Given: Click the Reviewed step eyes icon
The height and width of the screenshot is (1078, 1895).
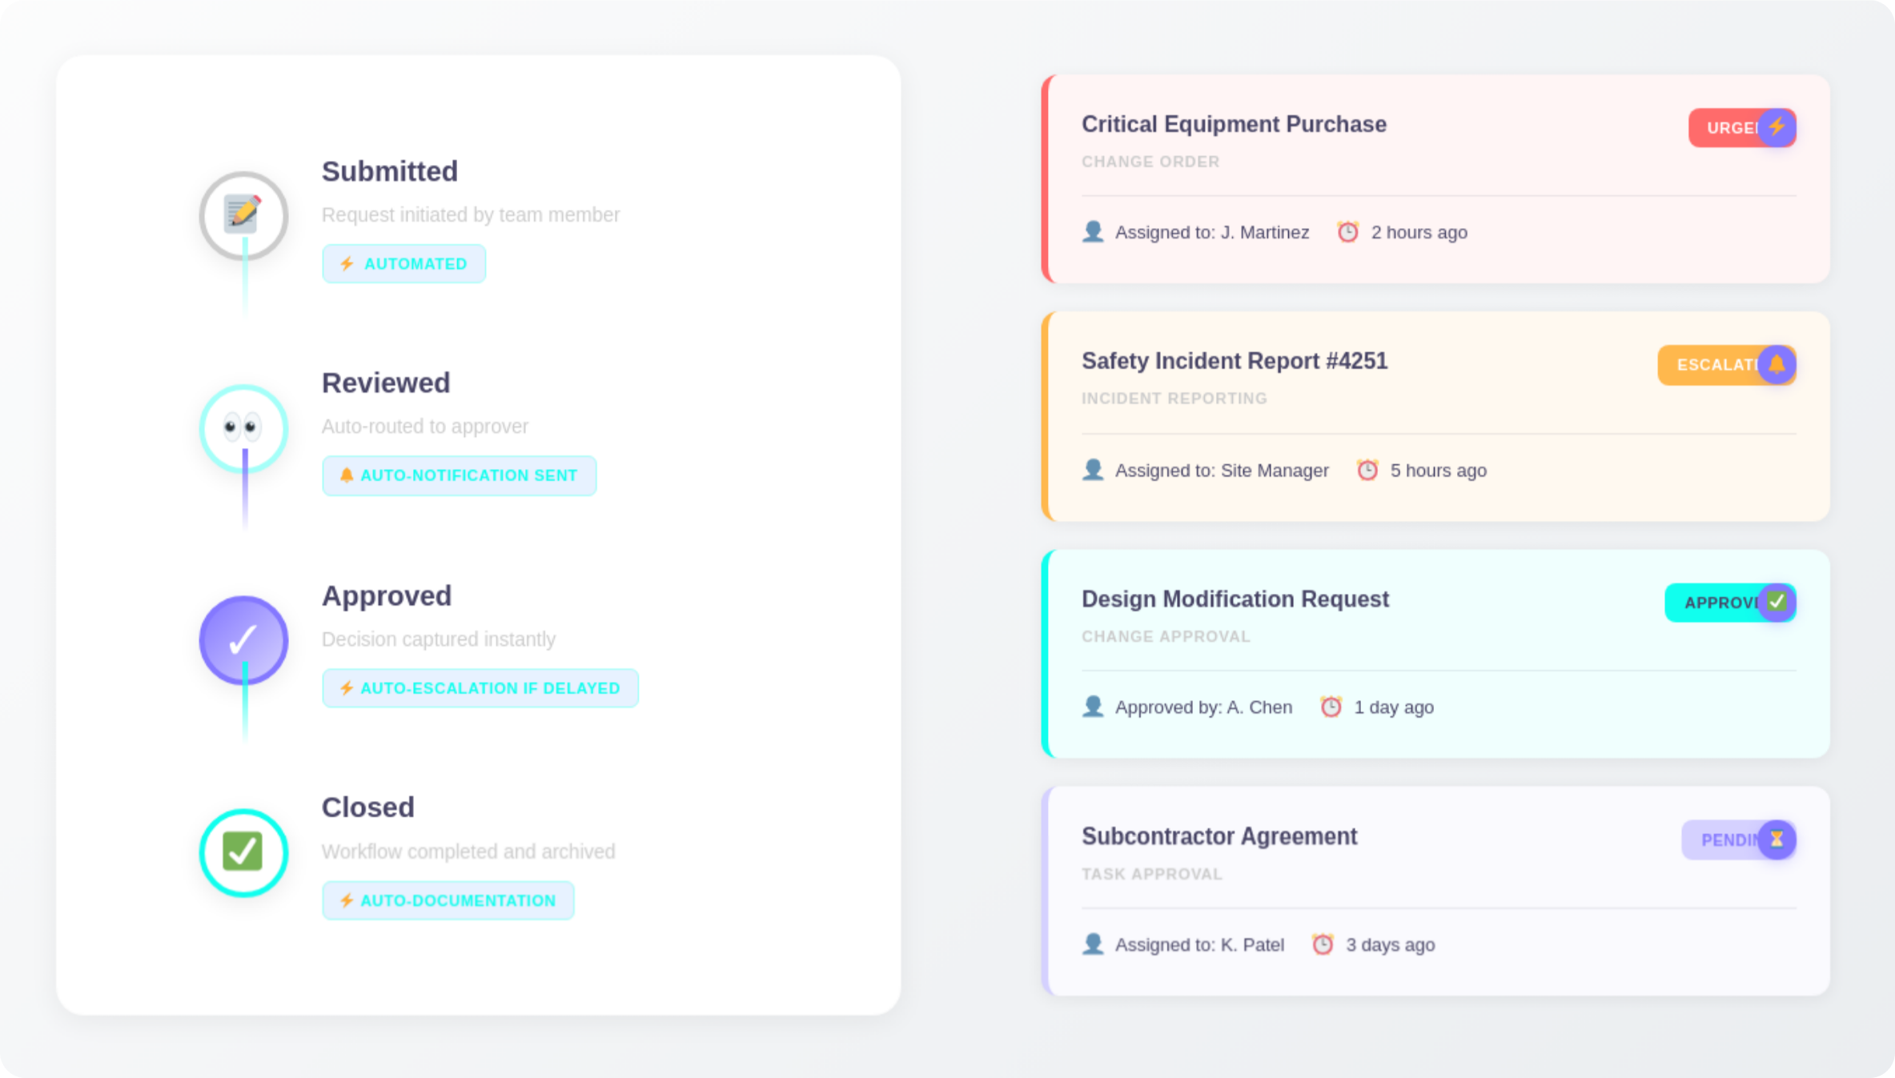Looking at the screenshot, I should tap(243, 427).
